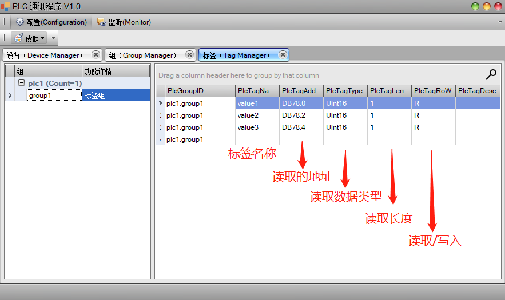Click the 组 column header
This screenshot has width=505, height=300.
48,71
